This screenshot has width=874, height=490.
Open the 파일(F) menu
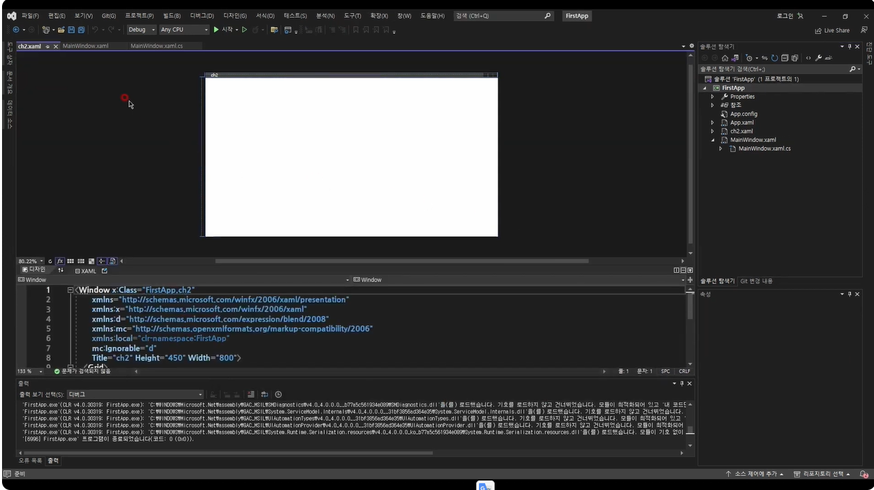click(30, 16)
